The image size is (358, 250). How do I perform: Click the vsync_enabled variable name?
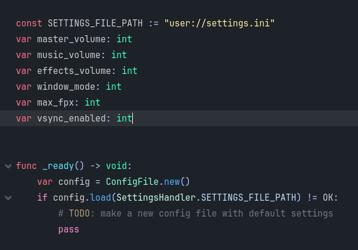click(x=71, y=119)
